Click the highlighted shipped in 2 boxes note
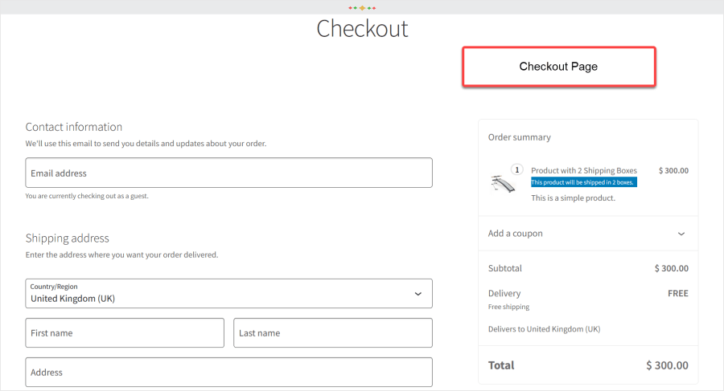Image resolution: width=724 pixels, height=391 pixels. click(x=584, y=182)
